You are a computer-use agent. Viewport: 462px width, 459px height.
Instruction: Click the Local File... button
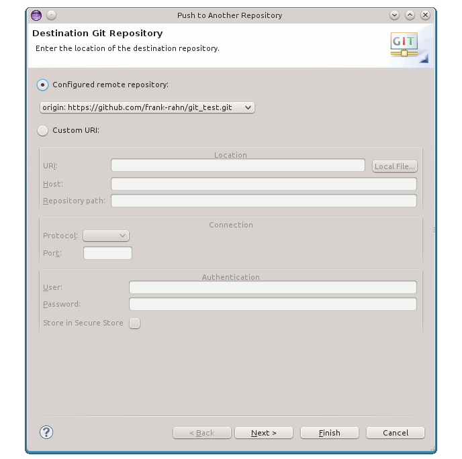click(x=395, y=166)
